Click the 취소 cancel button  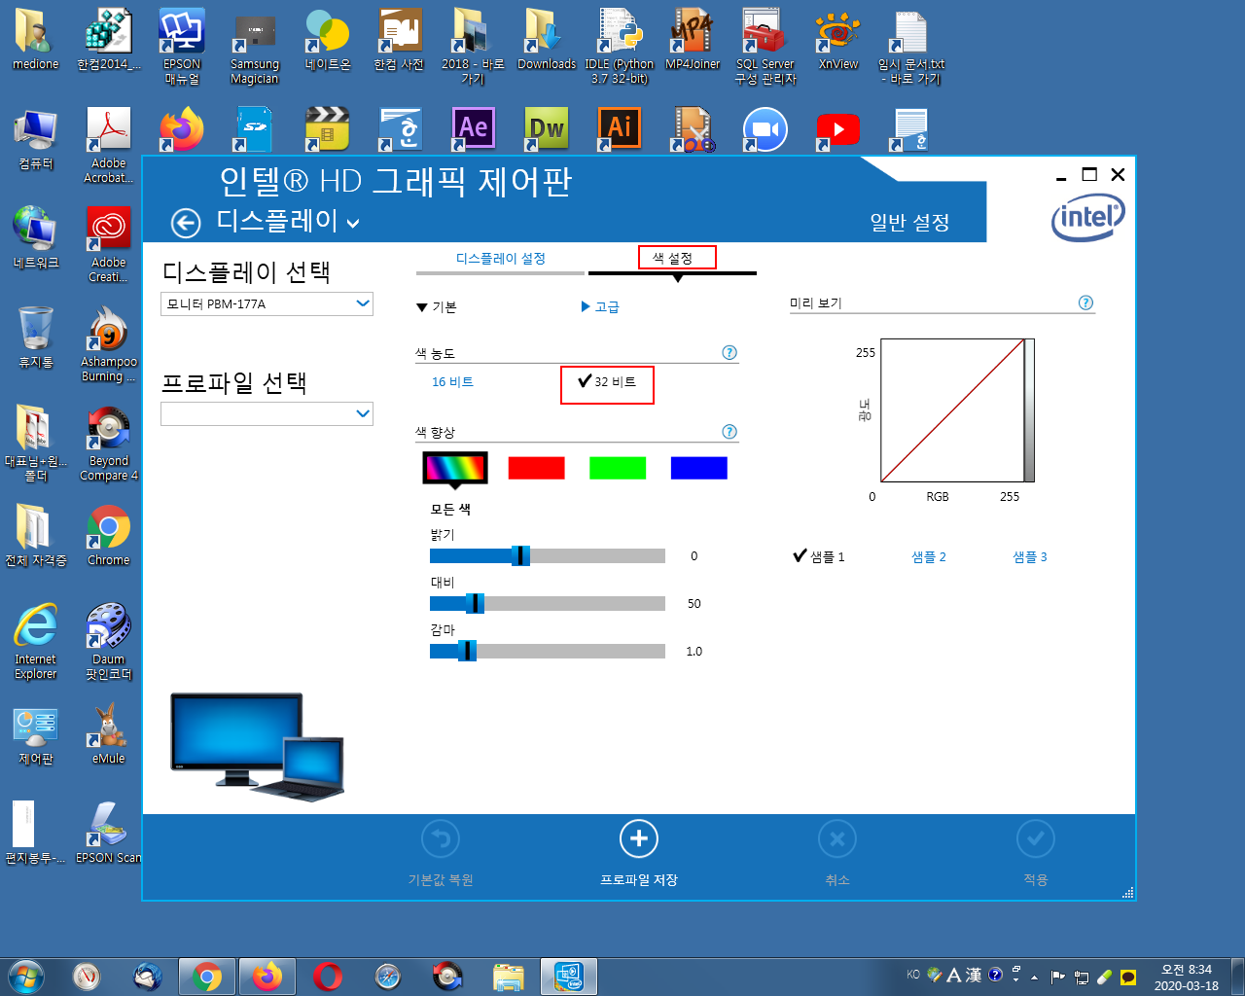837,855
